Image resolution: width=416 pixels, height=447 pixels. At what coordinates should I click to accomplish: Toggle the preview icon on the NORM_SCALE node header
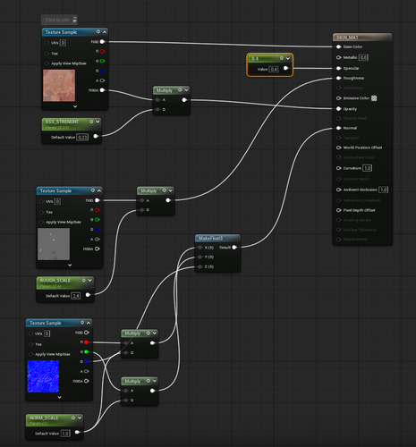tap(73, 417)
